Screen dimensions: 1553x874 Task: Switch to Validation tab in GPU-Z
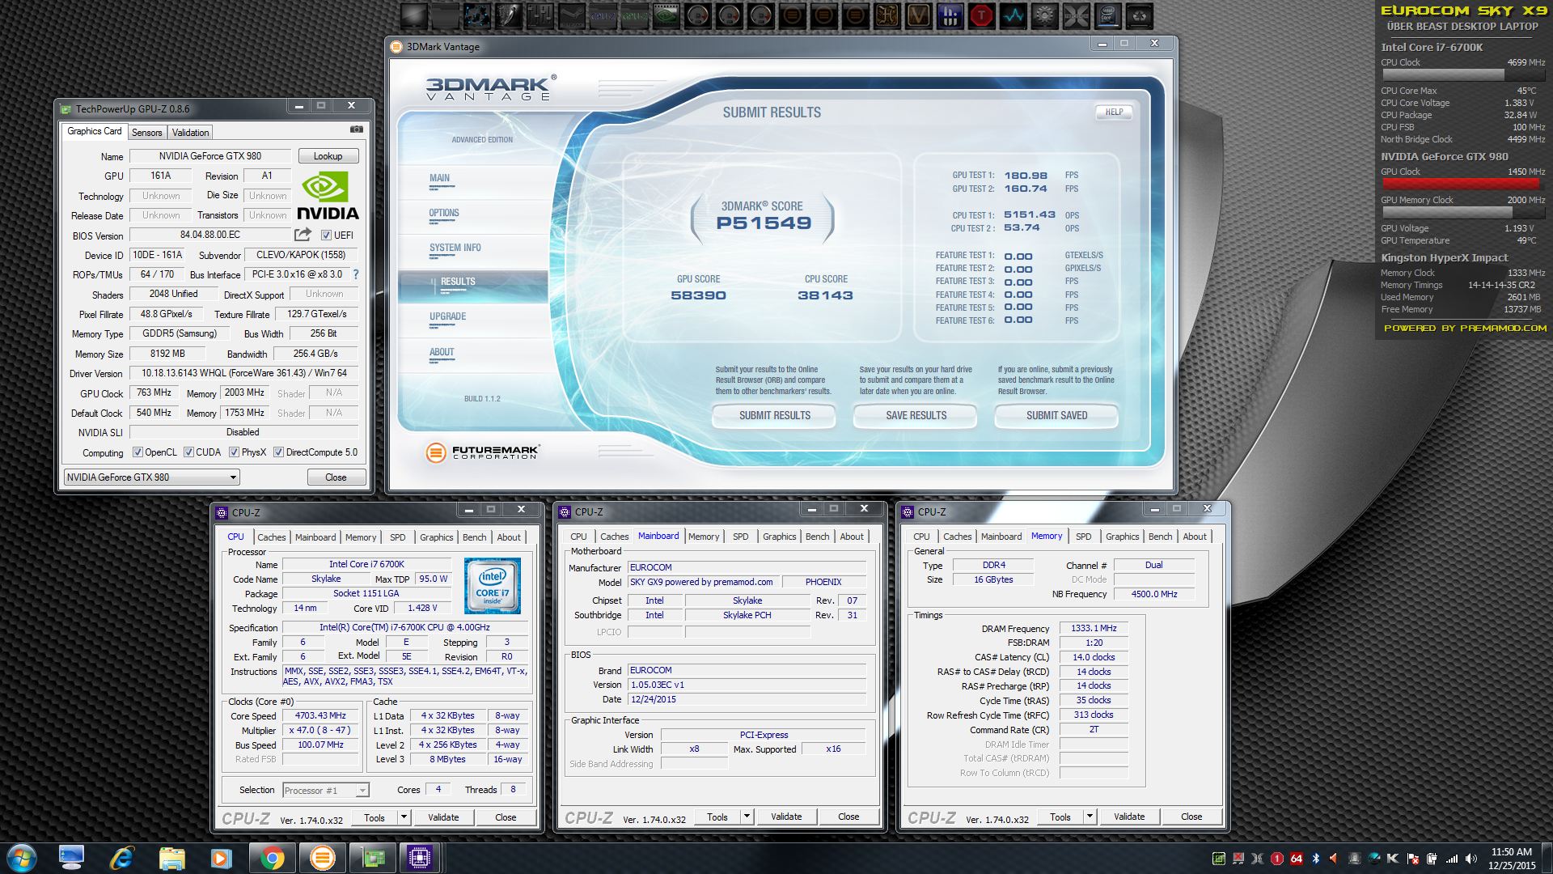pos(191,132)
